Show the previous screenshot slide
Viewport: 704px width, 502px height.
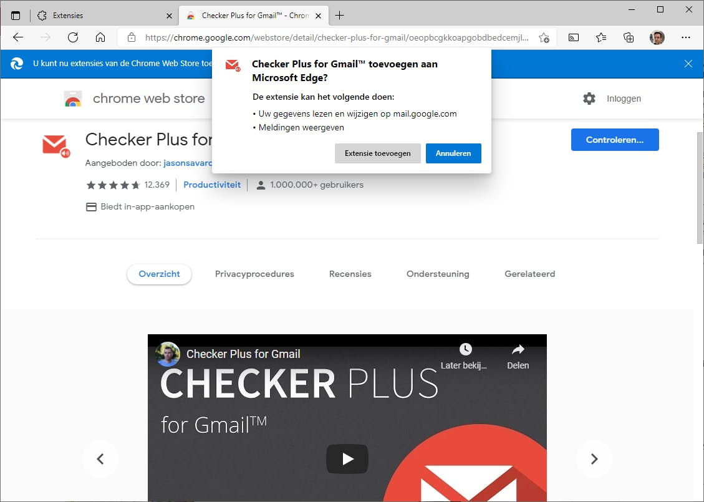[x=100, y=459]
